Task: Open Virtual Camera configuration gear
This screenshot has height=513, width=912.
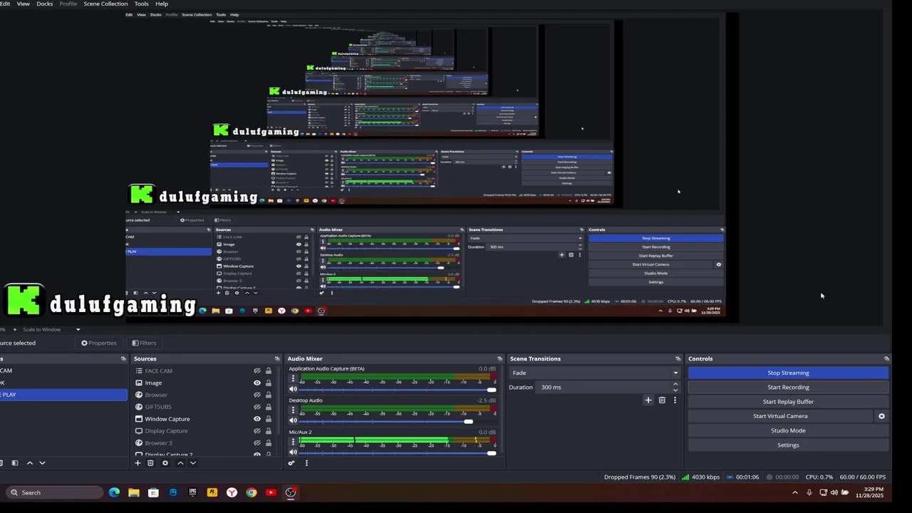Action: pyautogui.click(x=881, y=416)
